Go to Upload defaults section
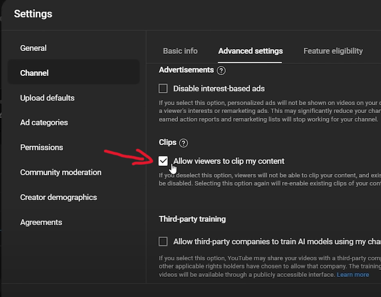This screenshot has width=381, height=297. click(x=47, y=98)
